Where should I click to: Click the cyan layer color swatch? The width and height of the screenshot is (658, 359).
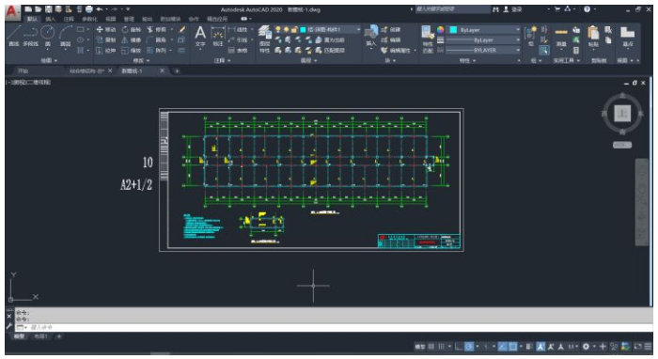(x=303, y=30)
